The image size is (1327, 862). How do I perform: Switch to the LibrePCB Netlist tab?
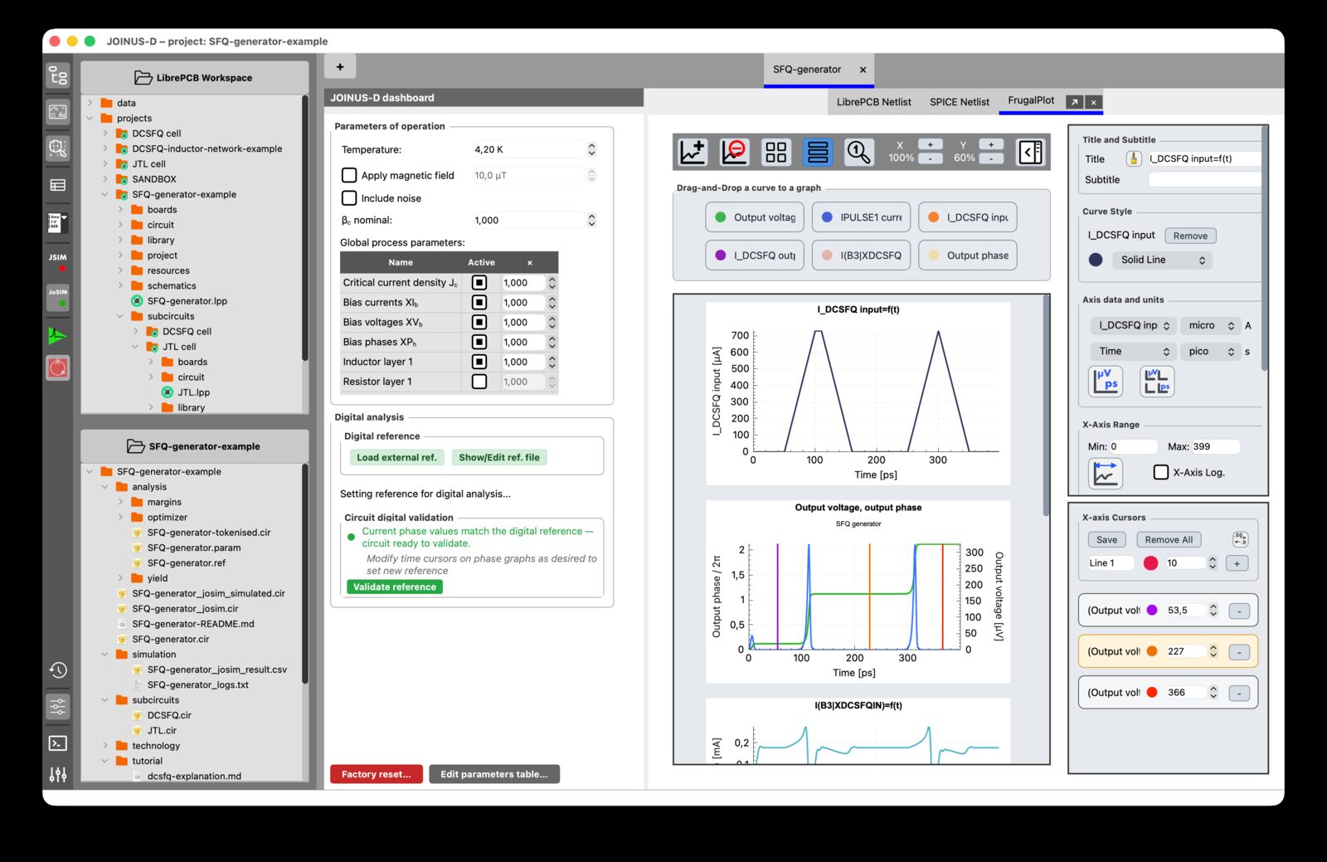(x=873, y=102)
